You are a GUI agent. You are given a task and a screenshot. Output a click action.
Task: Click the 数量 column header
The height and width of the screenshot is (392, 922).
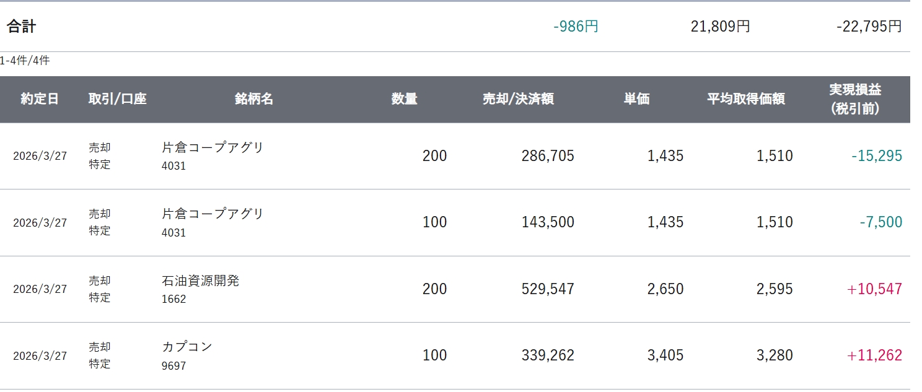tap(404, 99)
